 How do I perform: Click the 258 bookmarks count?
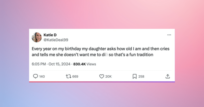point(141,76)
